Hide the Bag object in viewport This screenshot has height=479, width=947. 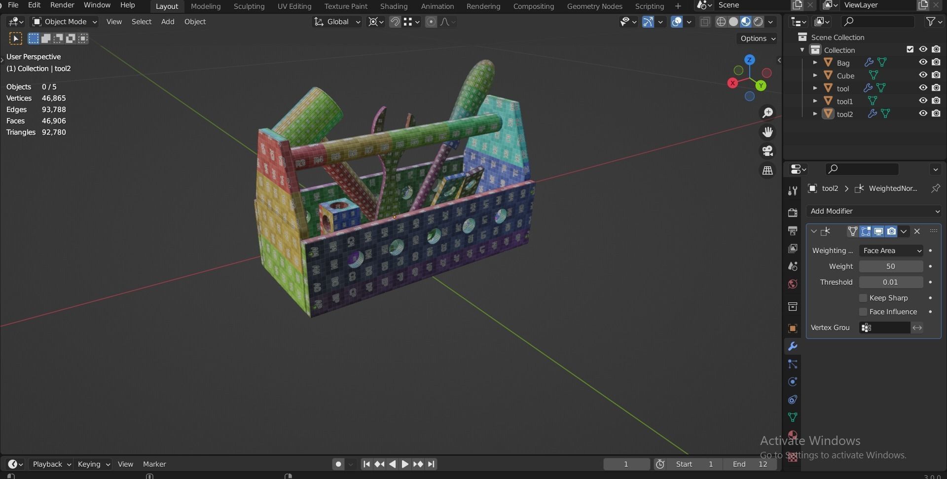(x=923, y=63)
